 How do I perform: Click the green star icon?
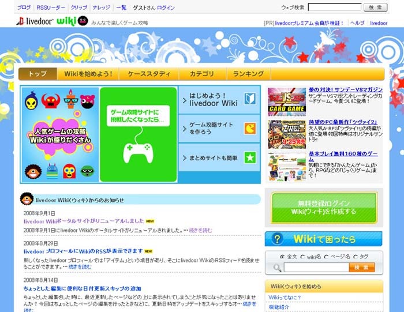tap(250, 158)
